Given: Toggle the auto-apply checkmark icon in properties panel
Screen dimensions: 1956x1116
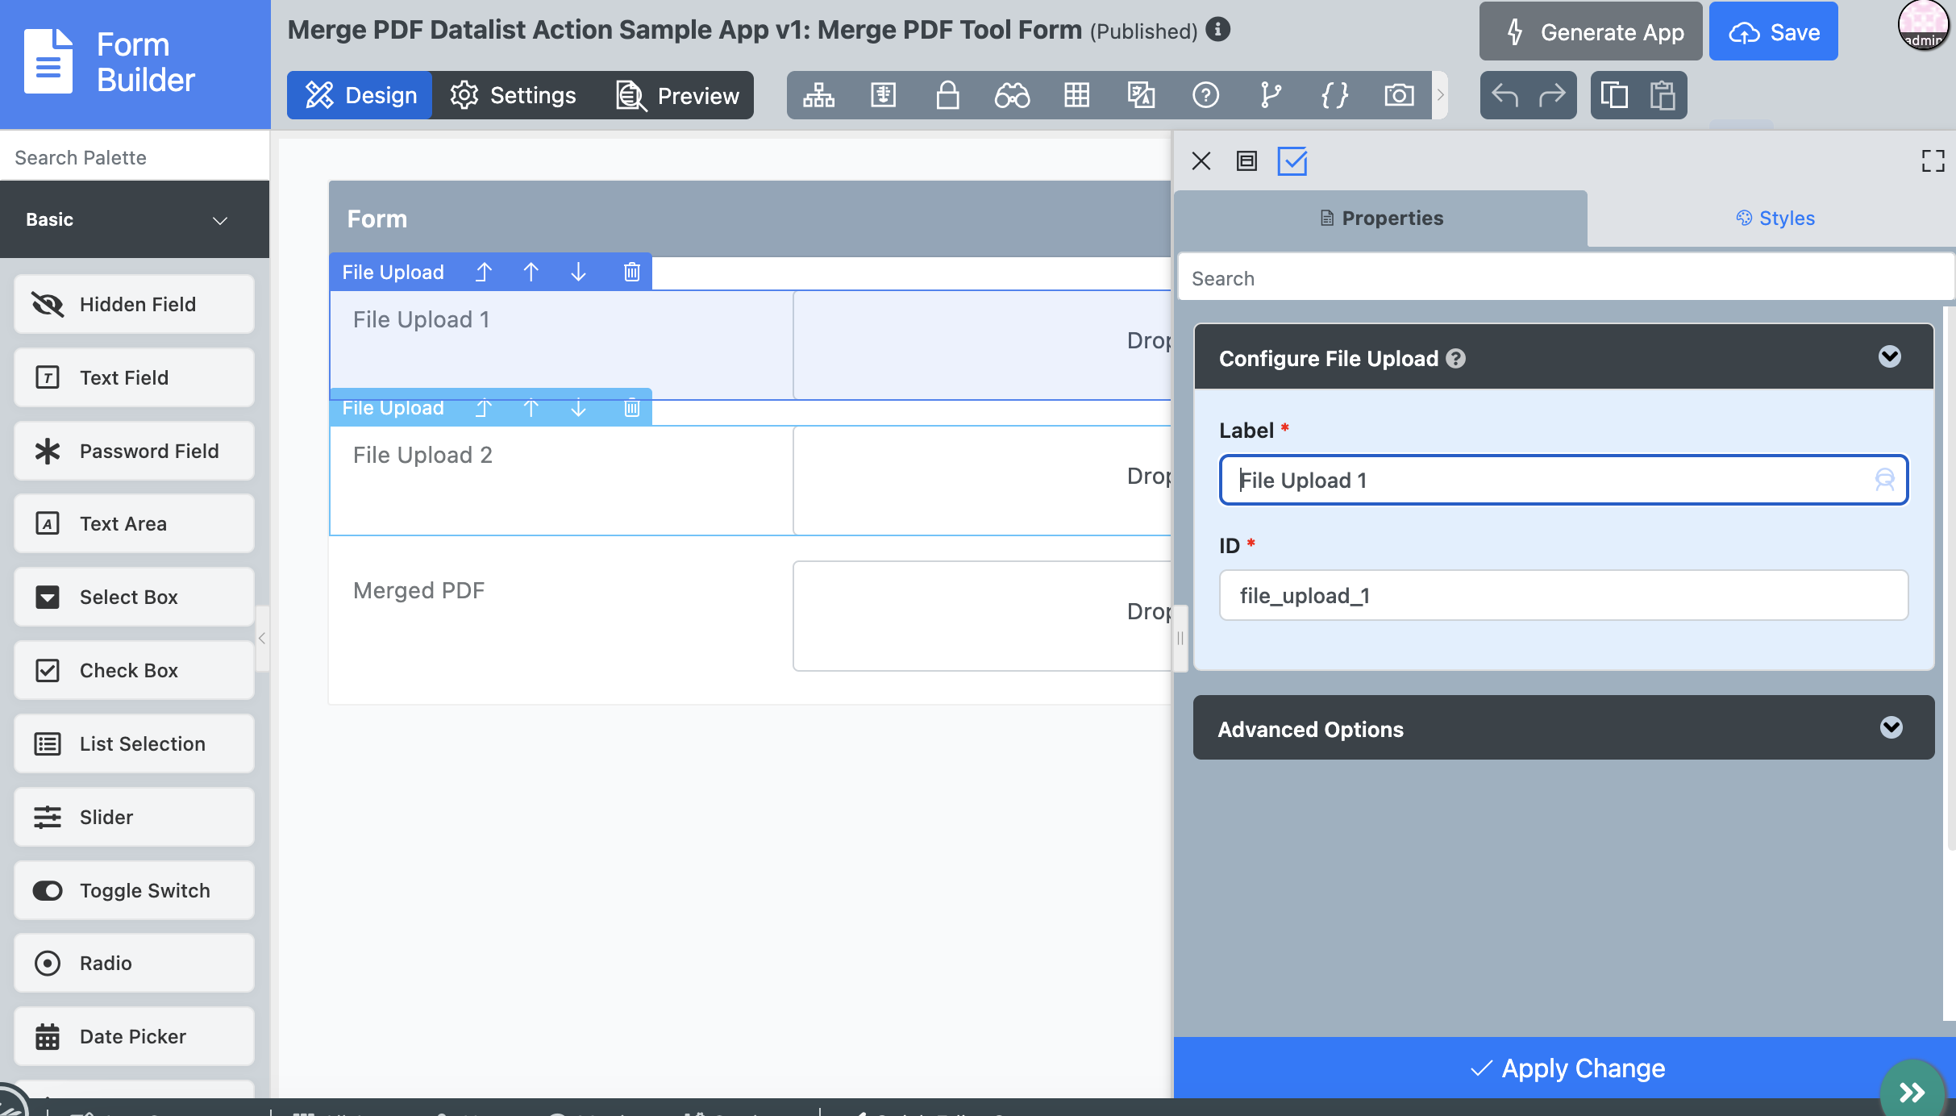Looking at the screenshot, I should coord(1292,161).
